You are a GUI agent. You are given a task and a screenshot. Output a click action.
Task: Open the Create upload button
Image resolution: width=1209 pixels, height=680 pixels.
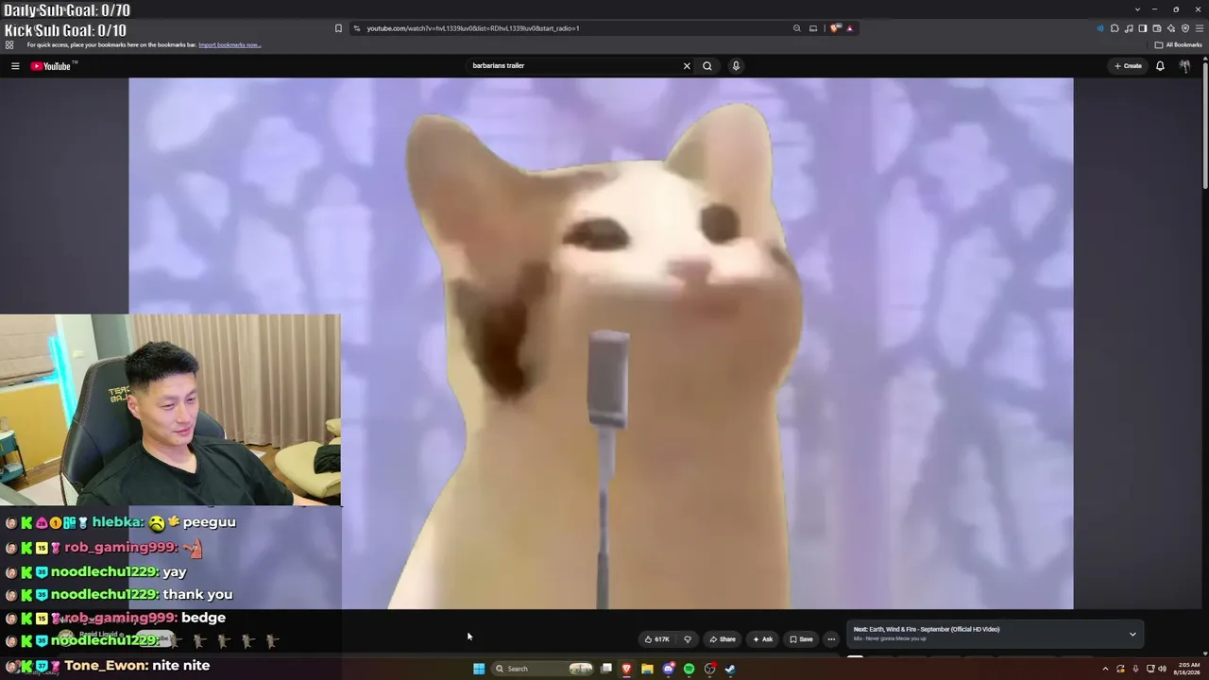(1128, 66)
